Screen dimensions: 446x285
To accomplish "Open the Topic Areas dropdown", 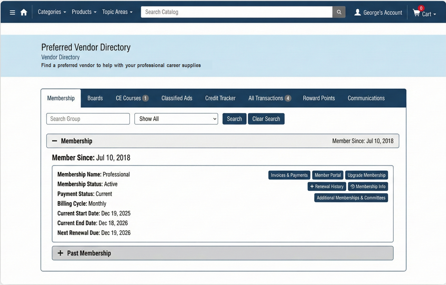I will click(x=117, y=12).
